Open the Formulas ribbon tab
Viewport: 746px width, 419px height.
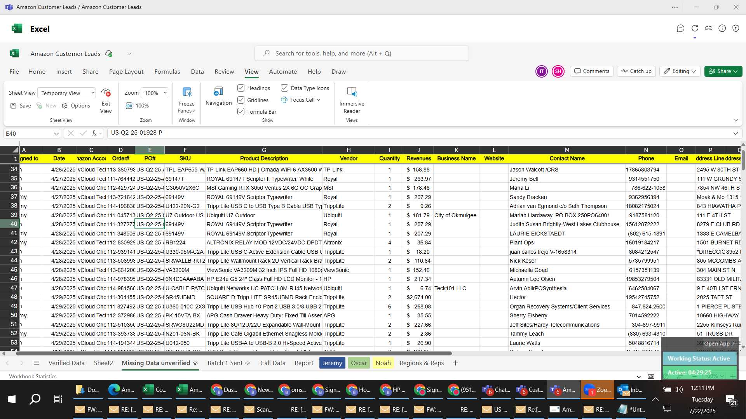pyautogui.click(x=167, y=72)
